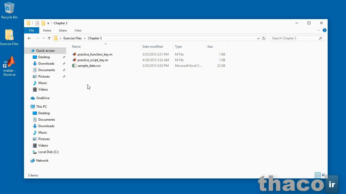
Task: Click the Microsoft Excel C... type cell
Action: tap(188, 66)
